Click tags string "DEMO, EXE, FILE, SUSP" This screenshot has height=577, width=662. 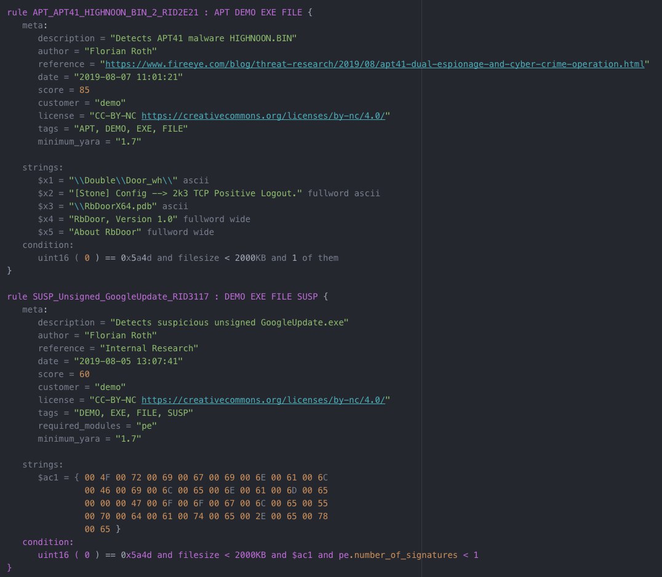click(134, 413)
